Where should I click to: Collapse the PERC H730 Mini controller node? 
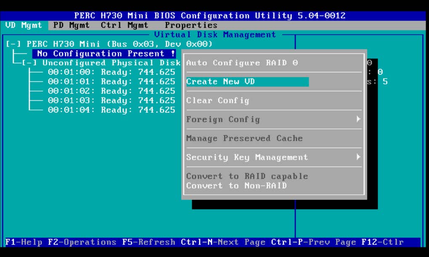pos(13,44)
